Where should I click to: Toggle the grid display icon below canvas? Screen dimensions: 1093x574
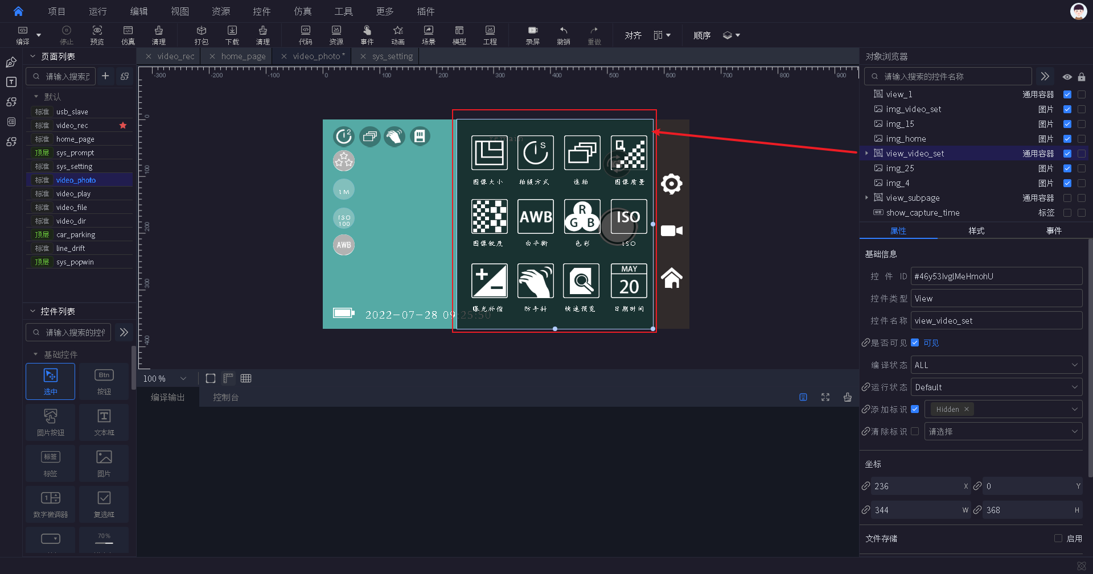click(x=246, y=378)
